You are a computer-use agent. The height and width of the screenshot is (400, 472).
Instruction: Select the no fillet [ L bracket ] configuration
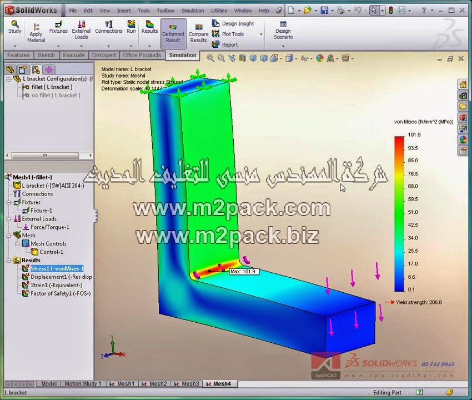(56, 96)
